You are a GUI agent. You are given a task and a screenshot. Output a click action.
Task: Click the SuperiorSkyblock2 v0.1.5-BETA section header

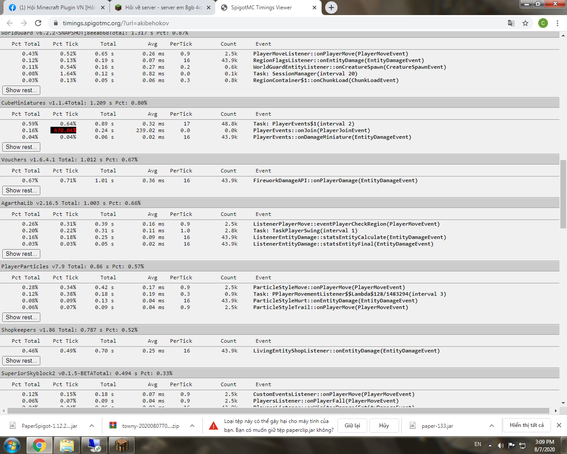(280, 373)
